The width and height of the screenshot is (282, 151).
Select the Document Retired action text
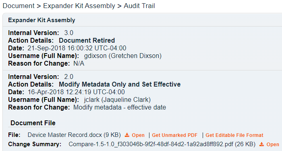point(87,40)
